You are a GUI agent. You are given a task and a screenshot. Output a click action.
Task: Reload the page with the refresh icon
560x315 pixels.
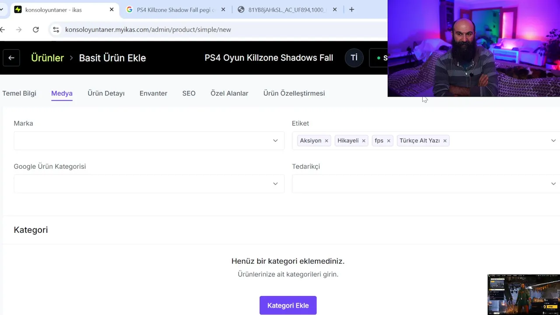(36, 29)
